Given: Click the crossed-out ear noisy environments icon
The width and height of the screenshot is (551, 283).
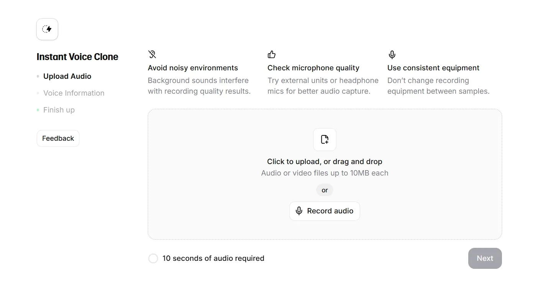Looking at the screenshot, I should point(152,54).
